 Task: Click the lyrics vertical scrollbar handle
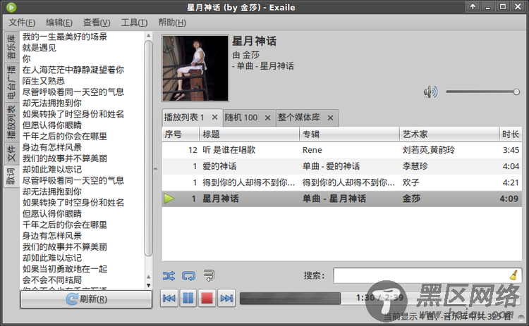pos(148,148)
